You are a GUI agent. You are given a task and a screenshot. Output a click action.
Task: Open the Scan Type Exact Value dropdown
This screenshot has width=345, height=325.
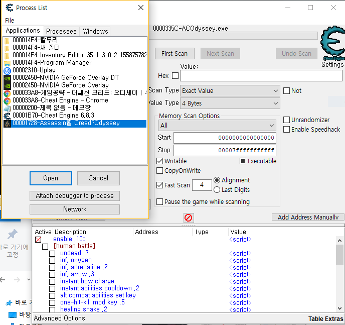click(230, 91)
